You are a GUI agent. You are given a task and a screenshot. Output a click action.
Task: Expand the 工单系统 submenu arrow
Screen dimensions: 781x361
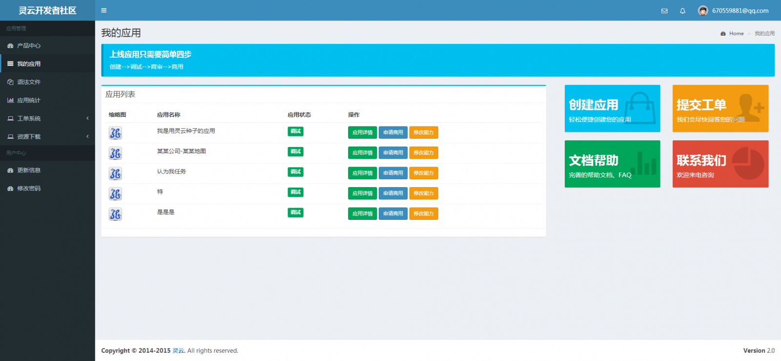click(x=87, y=118)
